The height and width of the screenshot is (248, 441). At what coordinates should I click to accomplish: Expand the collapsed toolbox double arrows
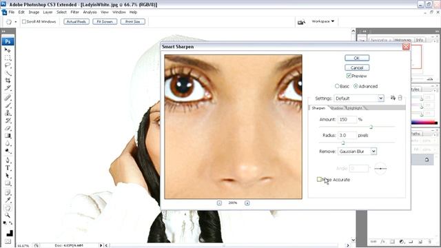click(x=3, y=32)
